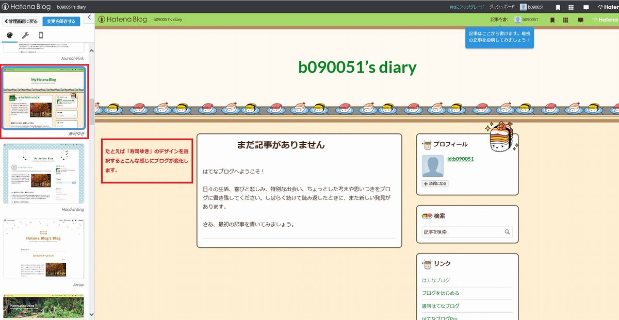619x320 pixels.
Task: Open the apps grid icon in the dark top bar
Action: coord(571,7)
